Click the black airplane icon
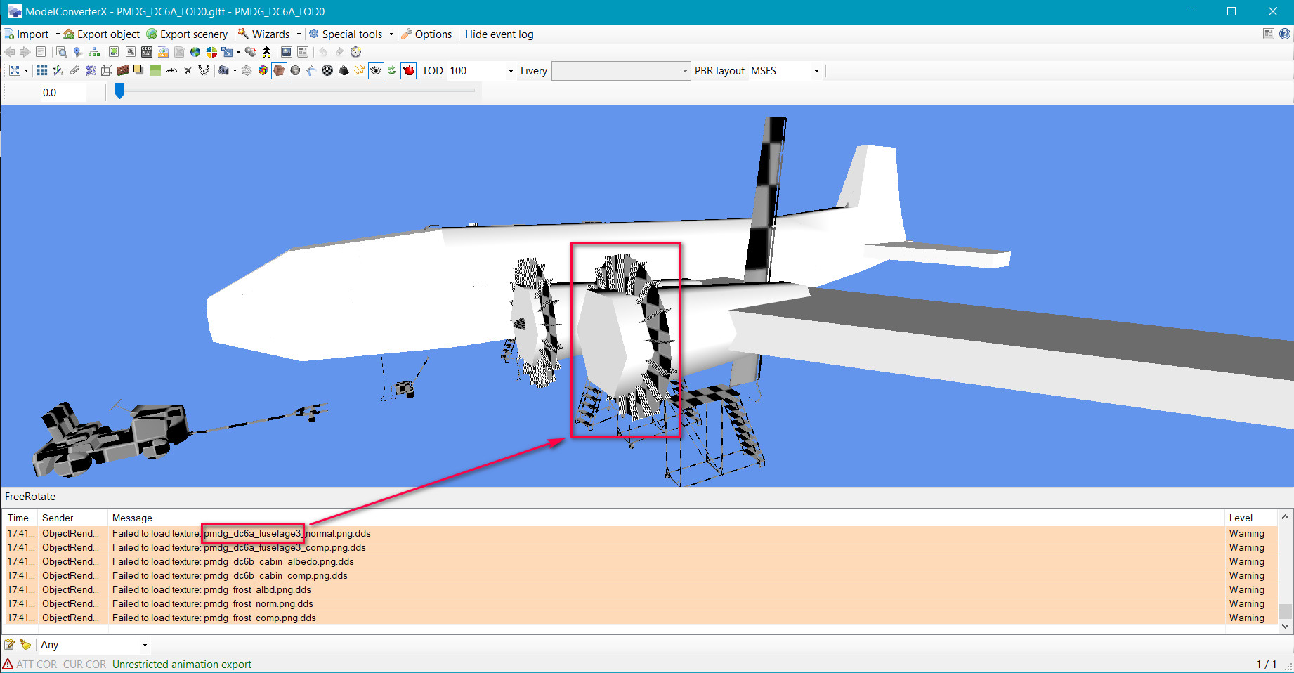The height and width of the screenshot is (673, 1294). point(188,70)
